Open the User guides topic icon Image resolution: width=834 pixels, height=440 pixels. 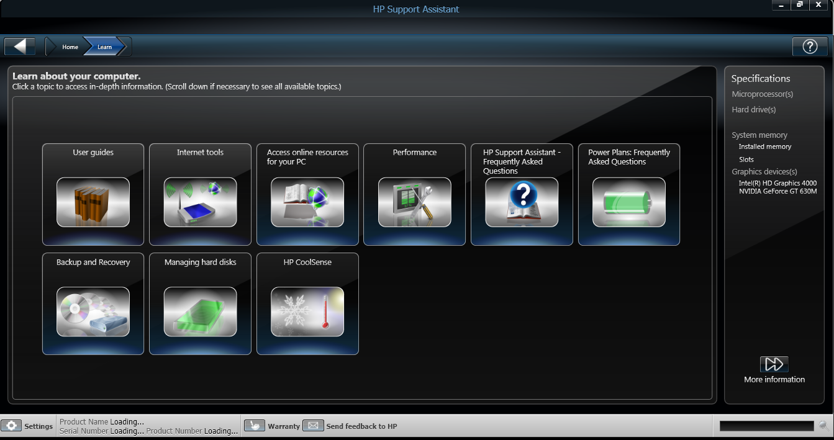pyautogui.click(x=93, y=202)
